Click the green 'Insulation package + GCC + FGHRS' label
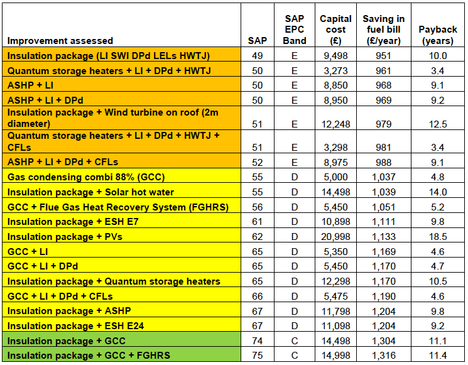 (x=89, y=356)
